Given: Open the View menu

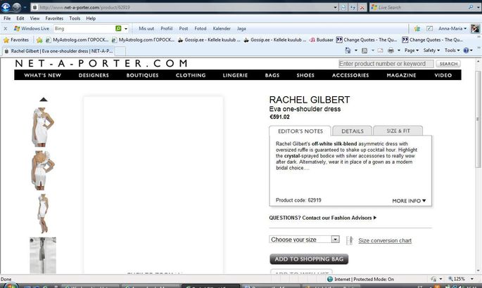Looking at the screenshot, I should [x=34, y=18].
